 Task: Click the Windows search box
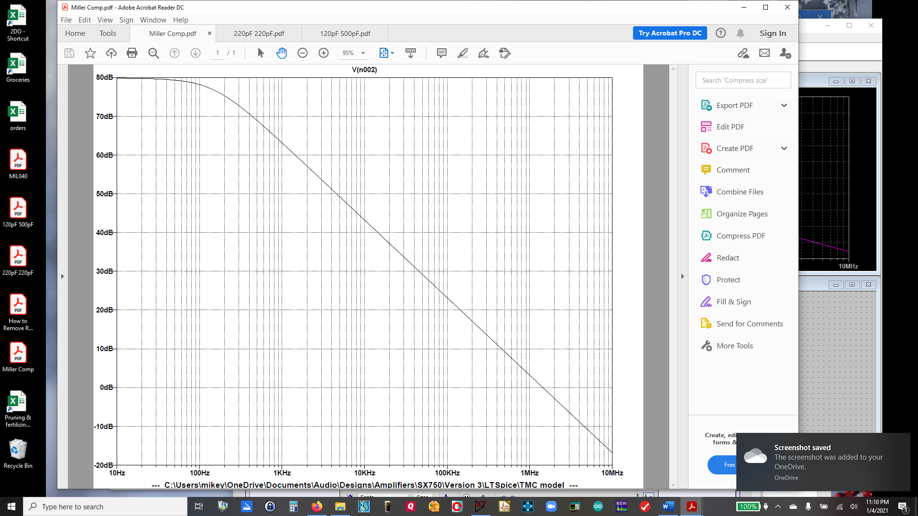pos(105,506)
